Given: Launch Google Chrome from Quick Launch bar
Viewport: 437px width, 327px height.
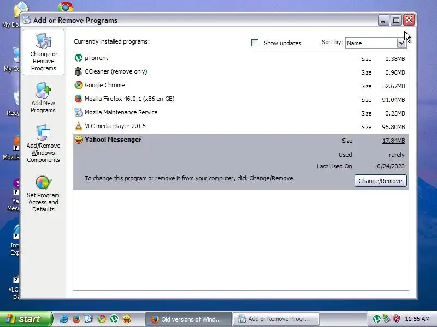Looking at the screenshot, I should tap(102, 319).
